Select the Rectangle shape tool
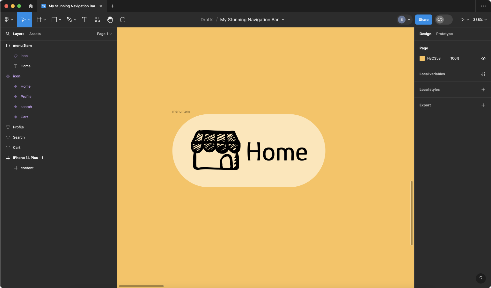The width and height of the screenshot is (491, 288). click(54, 20)
